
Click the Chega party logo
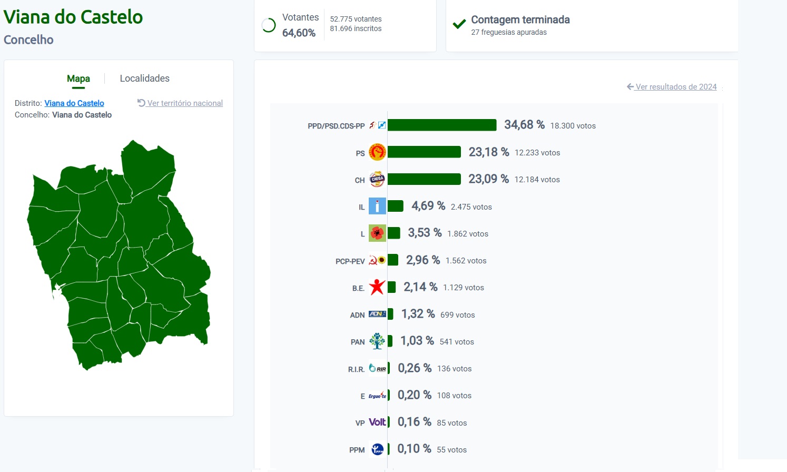click(377, 179)
